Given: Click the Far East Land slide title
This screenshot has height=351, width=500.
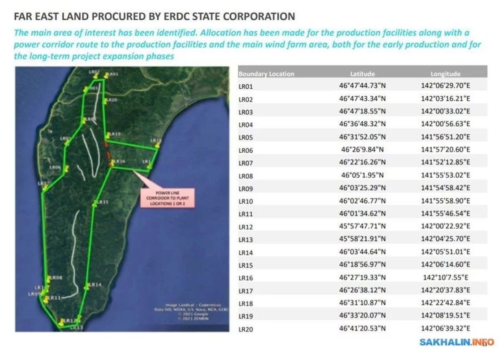Looking at the screenshot, I should tap(155, 16).
